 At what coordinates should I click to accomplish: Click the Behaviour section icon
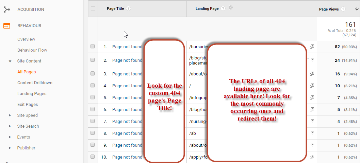point(7,26)
